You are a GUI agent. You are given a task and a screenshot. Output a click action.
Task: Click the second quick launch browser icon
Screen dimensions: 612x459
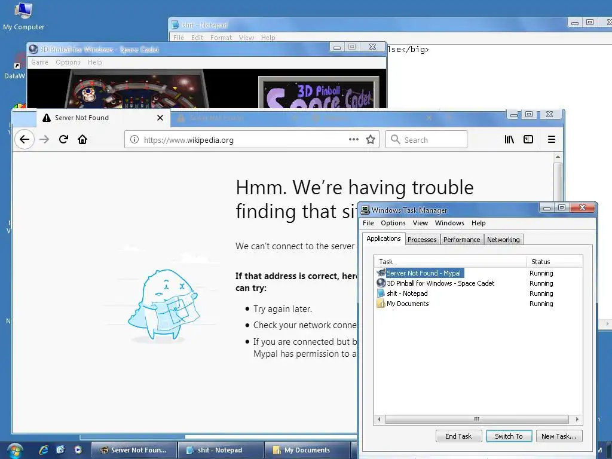point(60,450)
